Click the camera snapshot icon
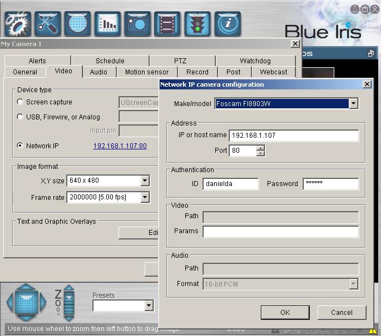This screenshot has height=336, width=381. pyautogui.click(x=137, y=24)
